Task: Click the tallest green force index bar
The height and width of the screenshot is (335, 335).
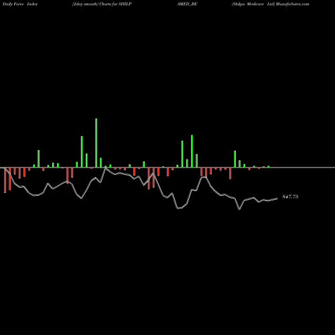Action: tap(96, 143)
